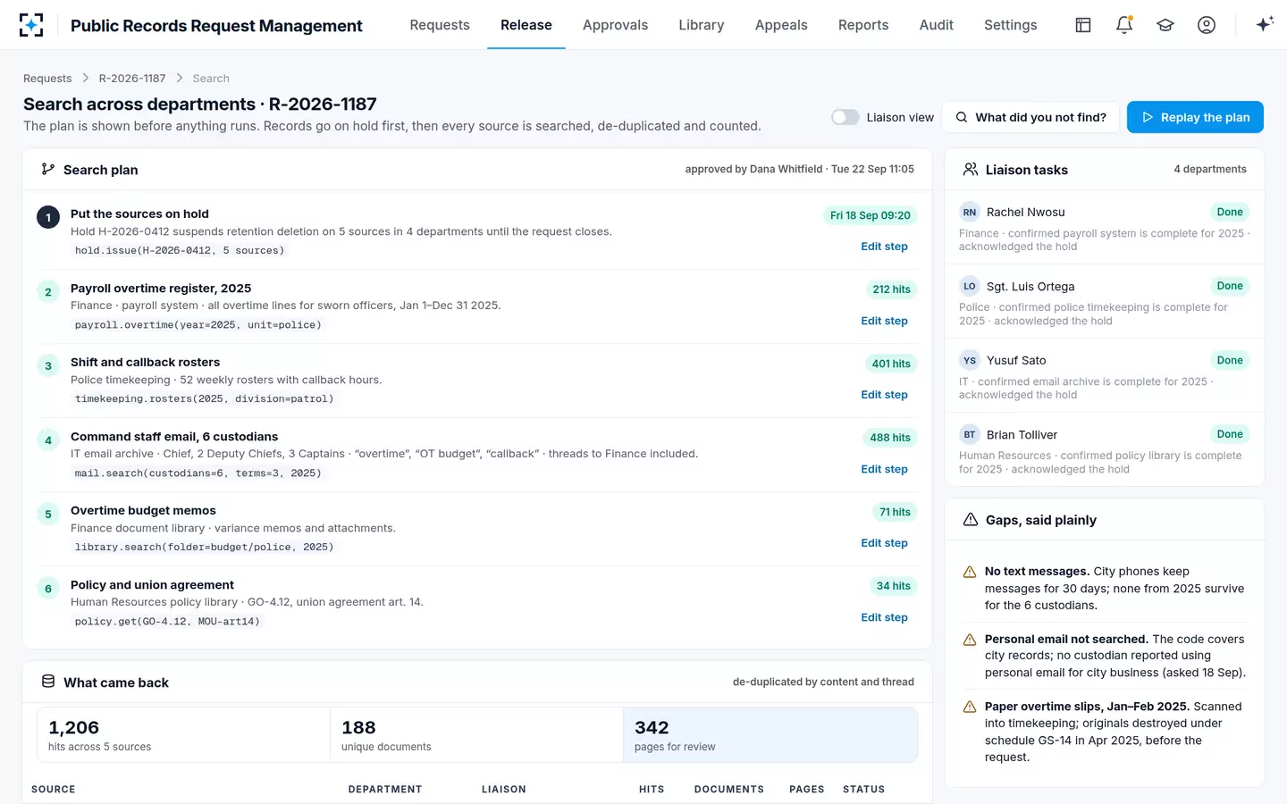Image resolution: width=1287 pixels, height=804 pixels.
Task: Open R-2026-1187 breadcrumb link
Action: (x=132, y=79)
